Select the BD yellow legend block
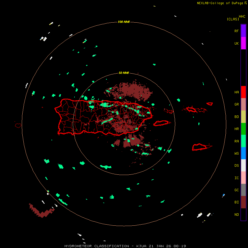 tap(243, 117)
